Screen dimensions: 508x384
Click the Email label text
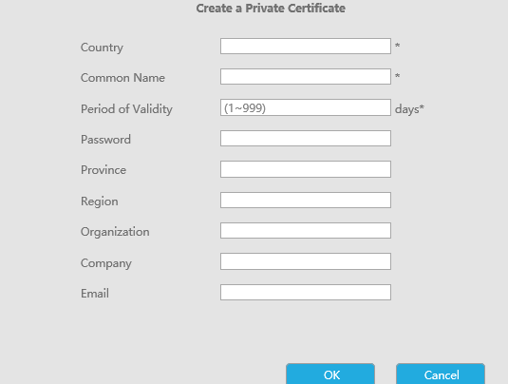coord(95,294)
